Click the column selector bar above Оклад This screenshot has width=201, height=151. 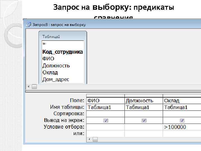tap(182, 96)
